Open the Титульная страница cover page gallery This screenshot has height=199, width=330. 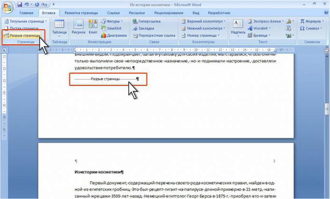pos(25,21)
